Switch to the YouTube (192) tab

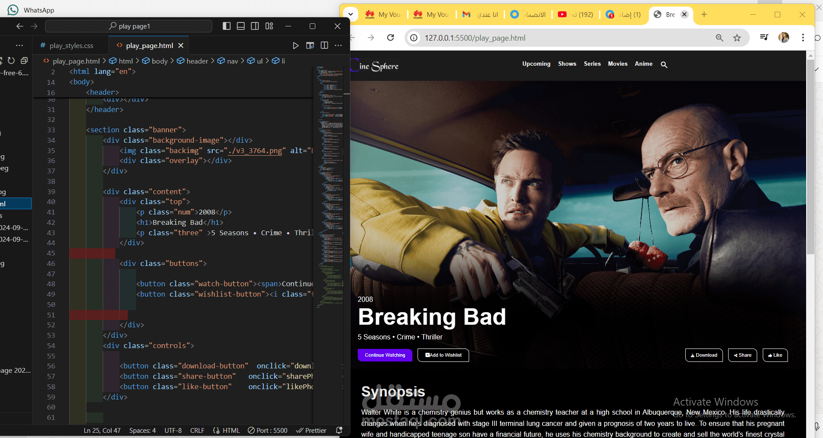click(575, 15)
